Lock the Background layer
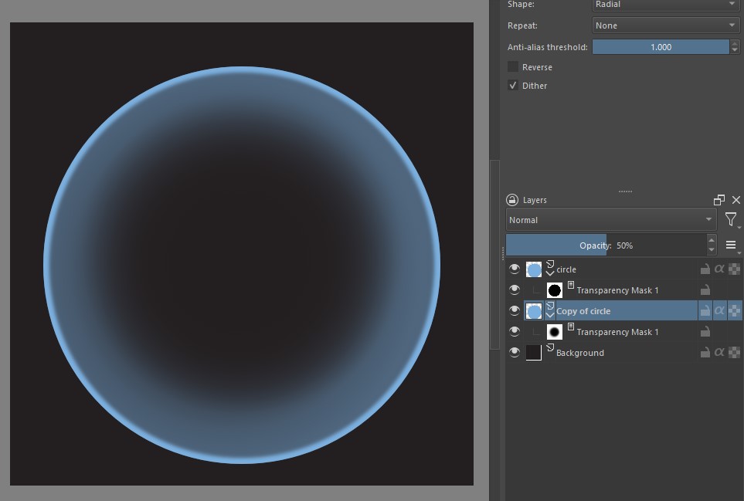The height and width of the screenshot is (501, 744). pyautogui.click(x=705, y=353)
